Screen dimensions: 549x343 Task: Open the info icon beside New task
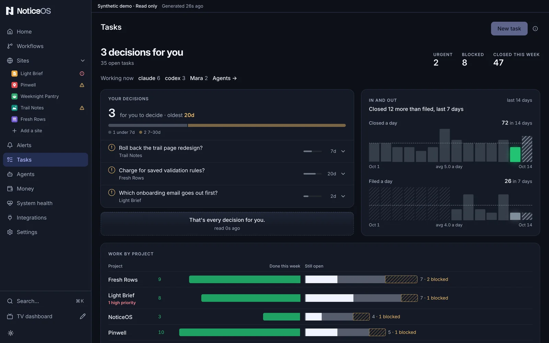pos(535,28)
